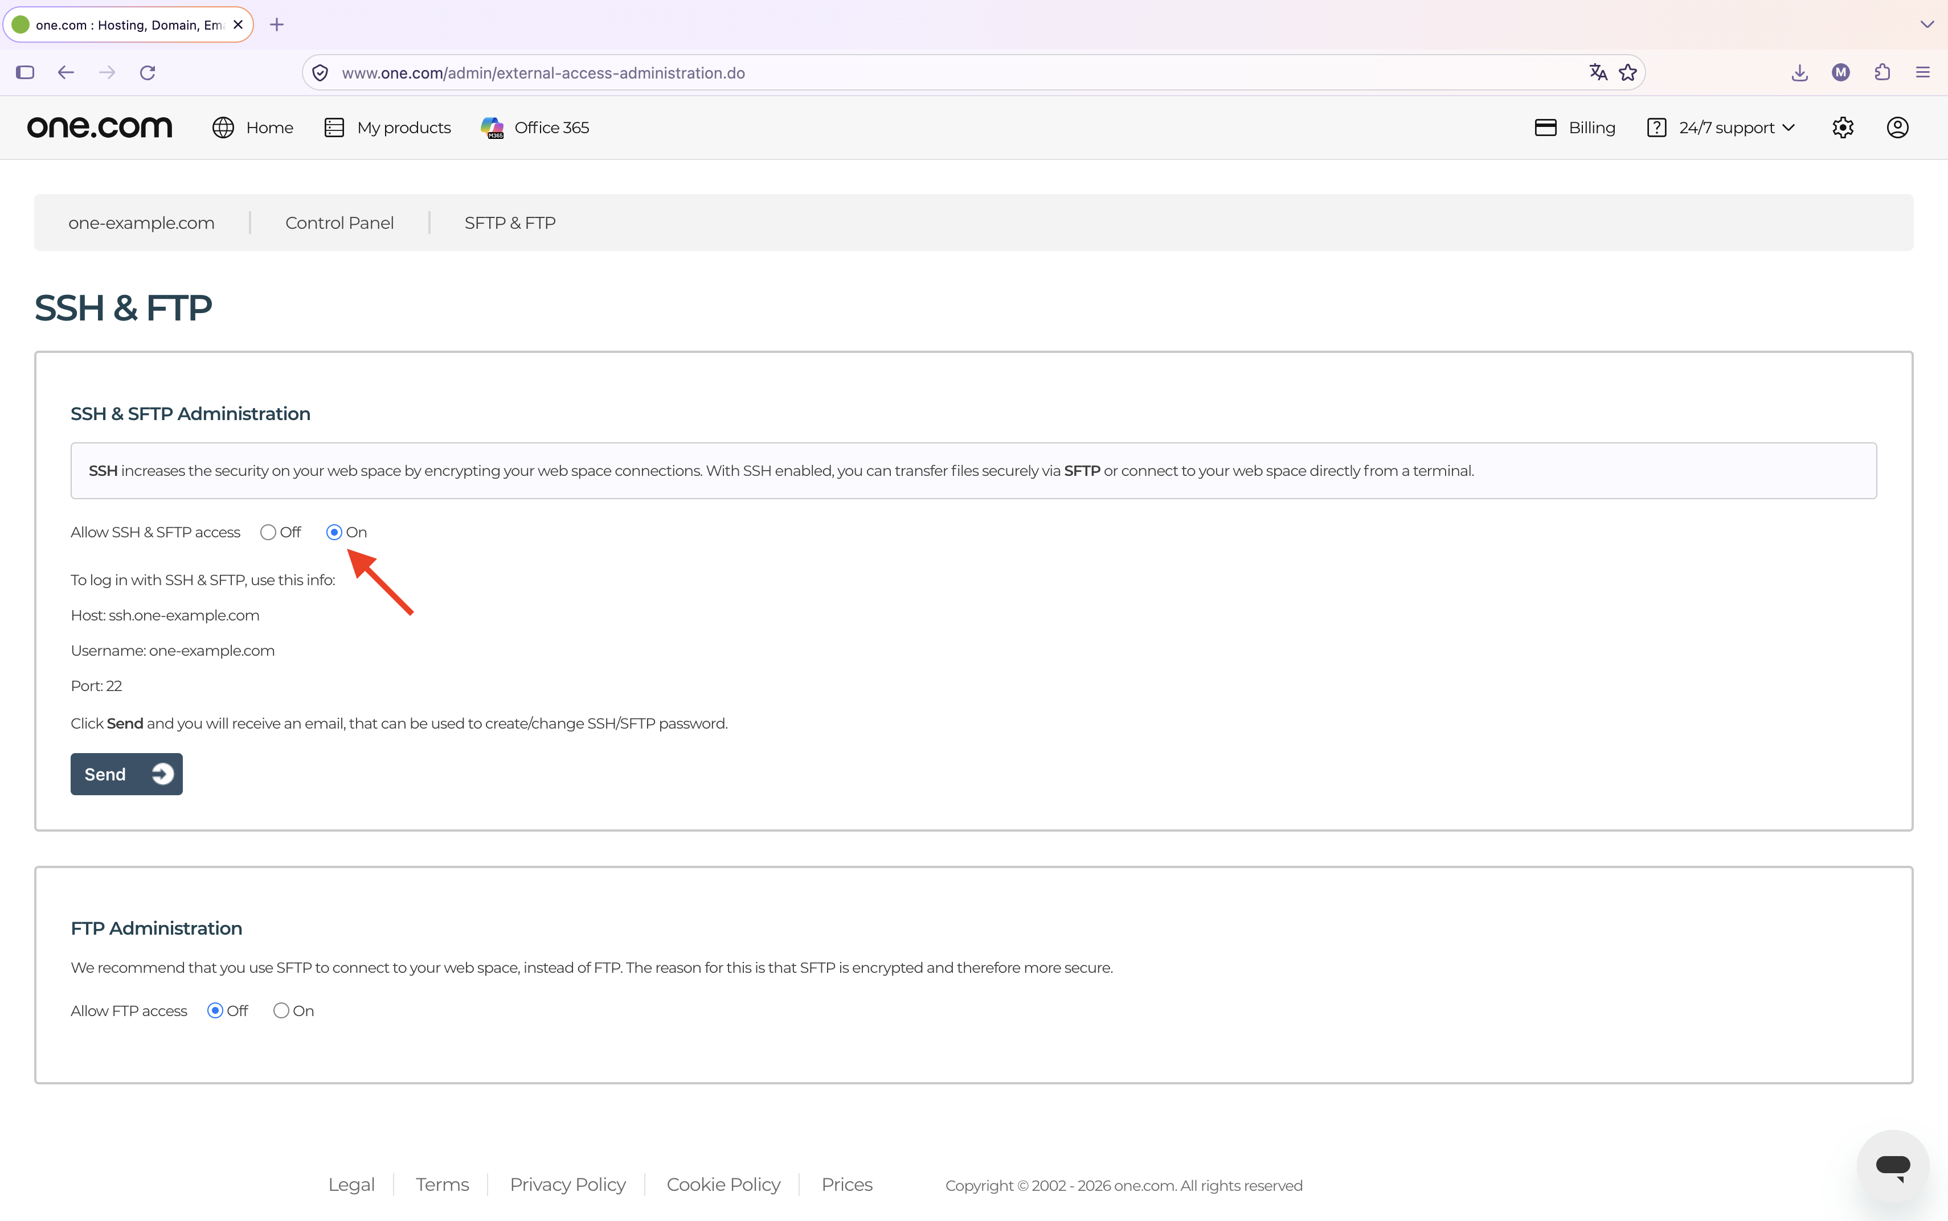1948x1221 pixels.
Task: Reload the page with refresh icon
Action: pyautogui.click(x=147, y=73)
